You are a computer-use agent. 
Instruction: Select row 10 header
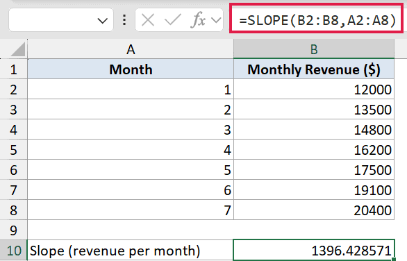pos(13,251)
